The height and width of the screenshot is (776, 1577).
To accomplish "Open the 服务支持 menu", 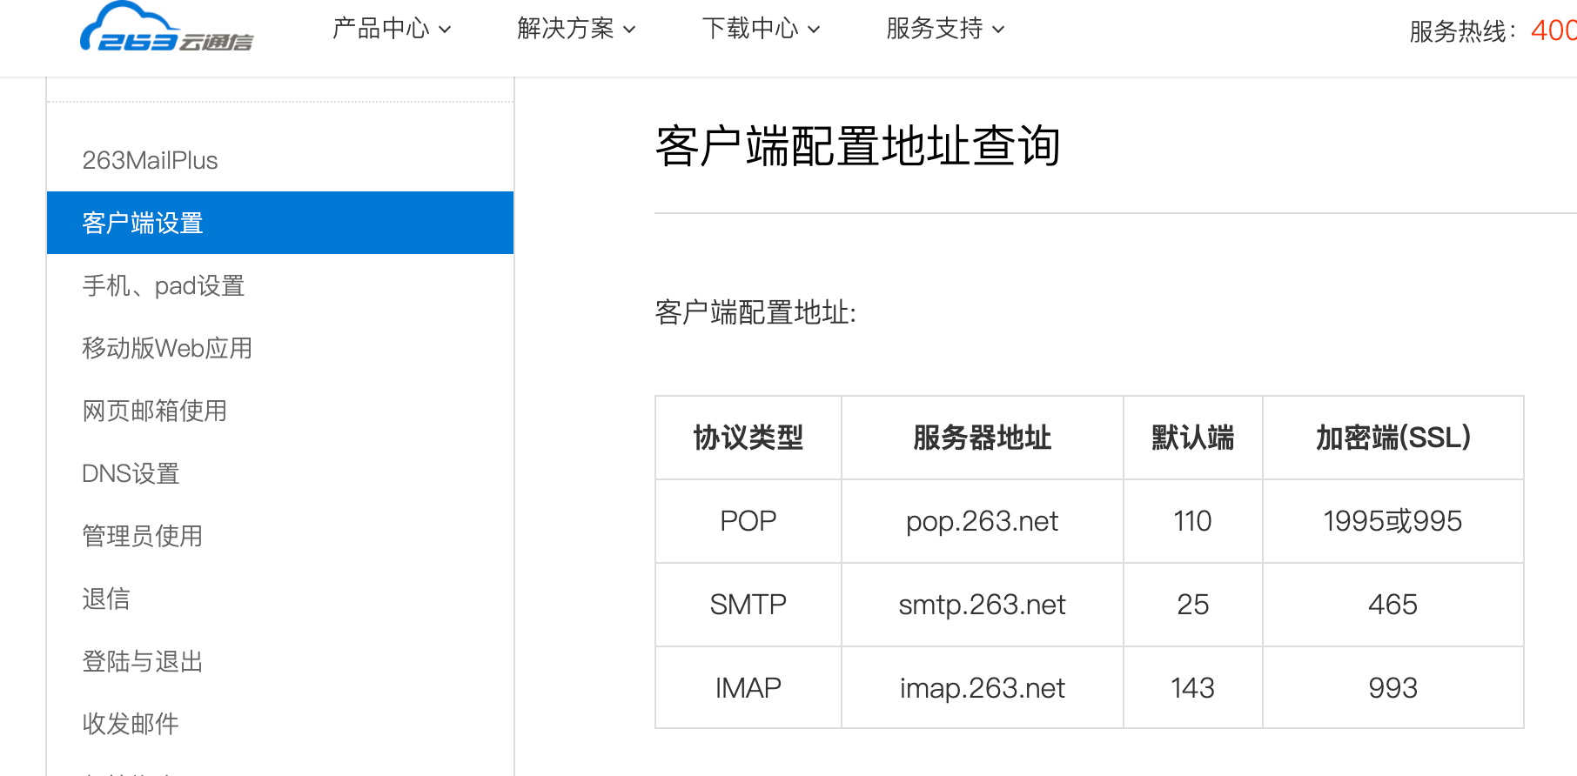I will (935, 29).
